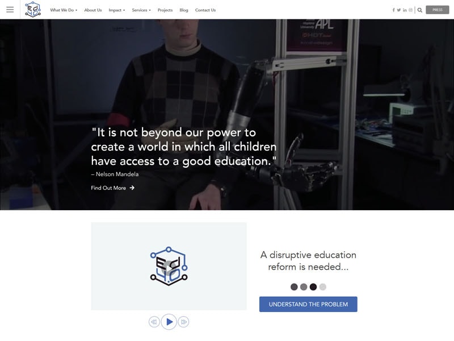Screen dimensions: 454x341
Task: Expand the Services dropdown menu
Action: 141,10
